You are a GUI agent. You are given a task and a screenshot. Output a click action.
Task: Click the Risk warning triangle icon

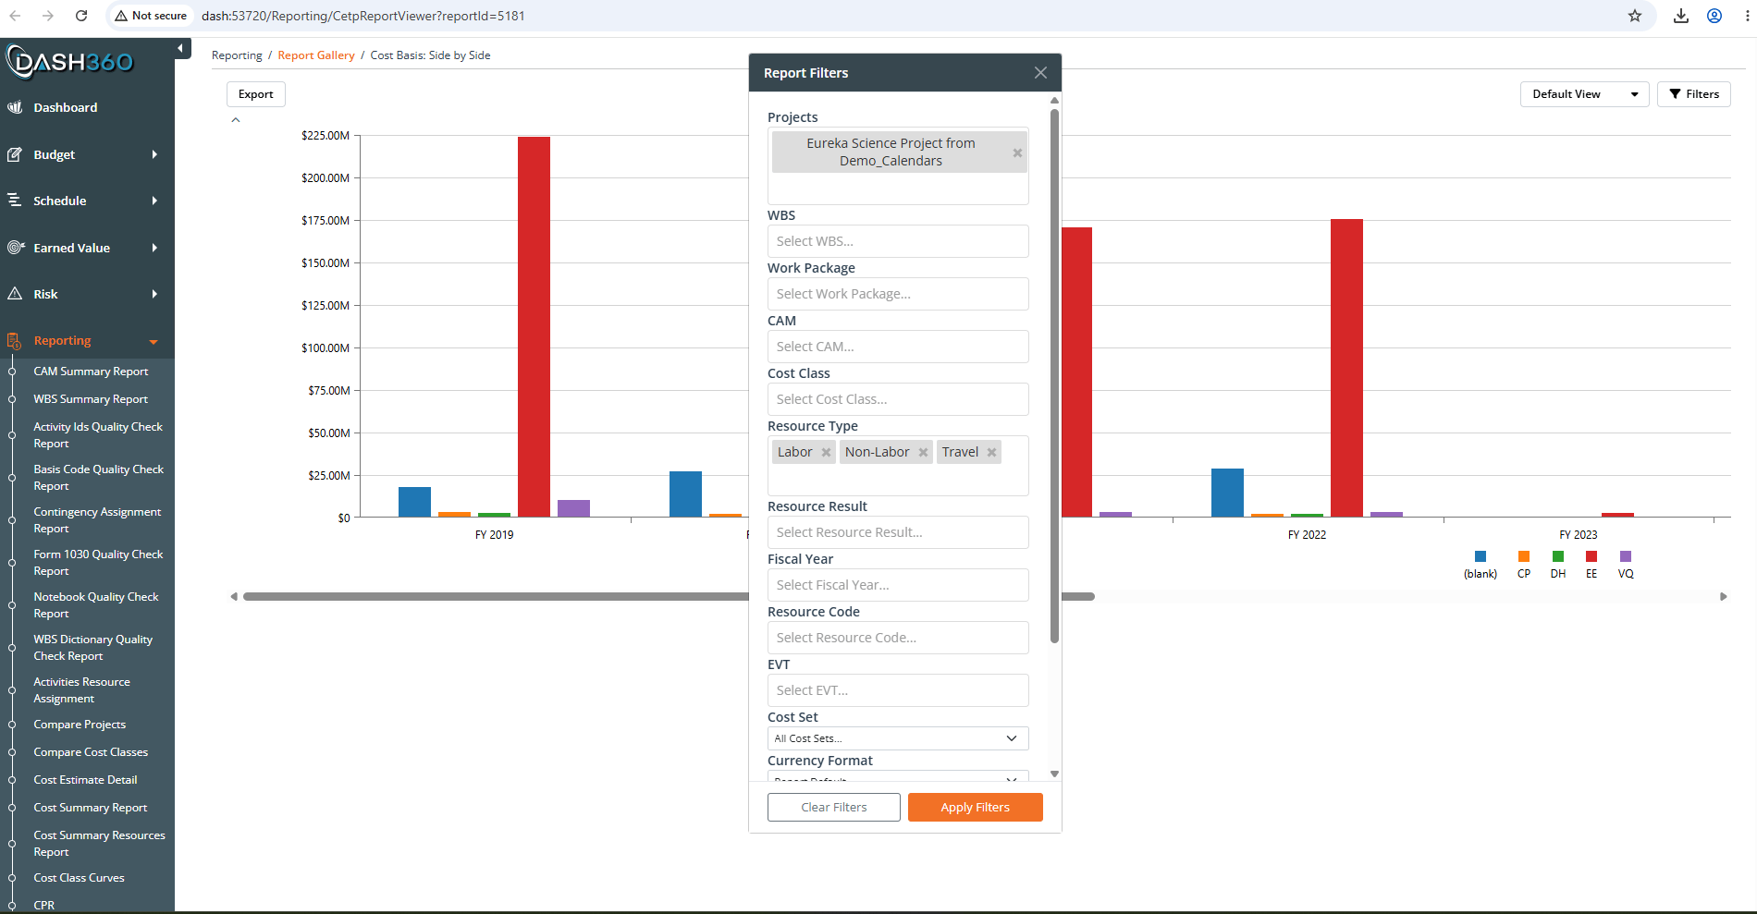click(x=15, y=294)
